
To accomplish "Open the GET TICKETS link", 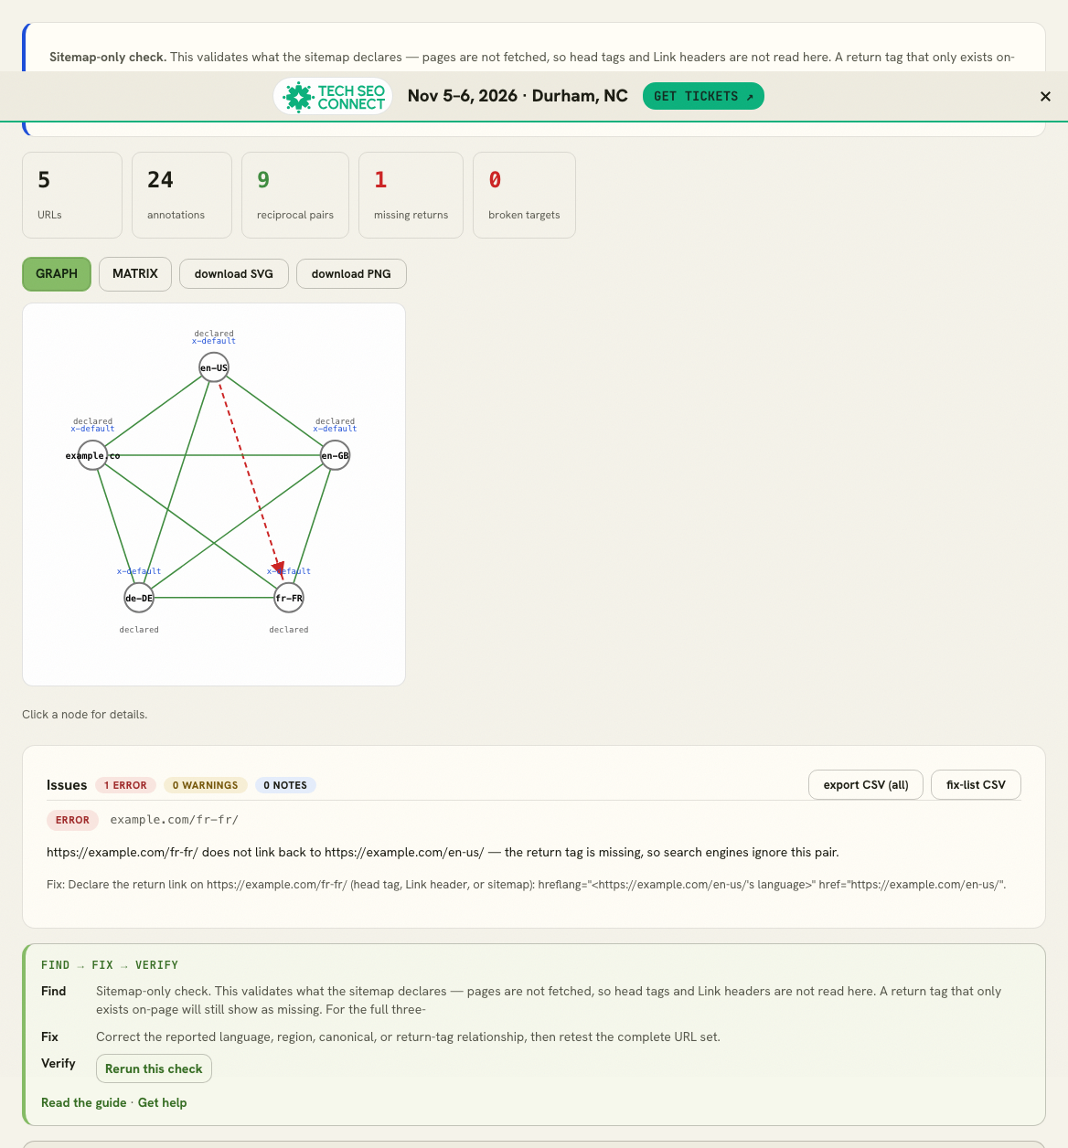I will (703, 96).
